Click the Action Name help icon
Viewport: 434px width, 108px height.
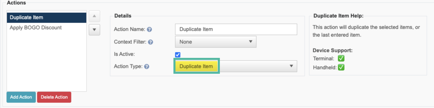coord(149,29)
